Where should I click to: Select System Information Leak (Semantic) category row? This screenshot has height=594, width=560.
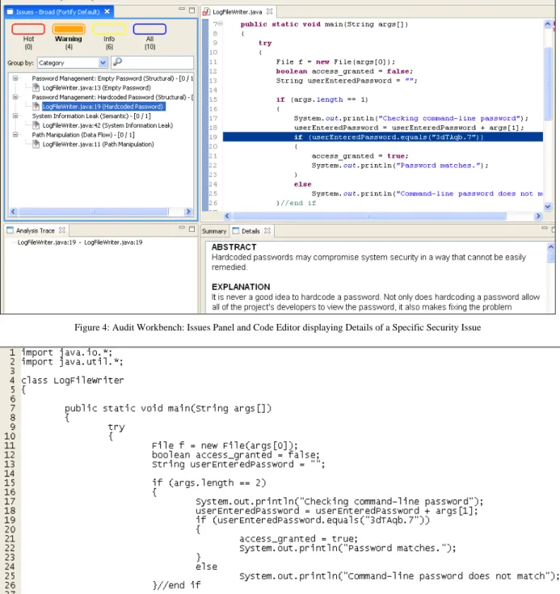click(91, 116)
